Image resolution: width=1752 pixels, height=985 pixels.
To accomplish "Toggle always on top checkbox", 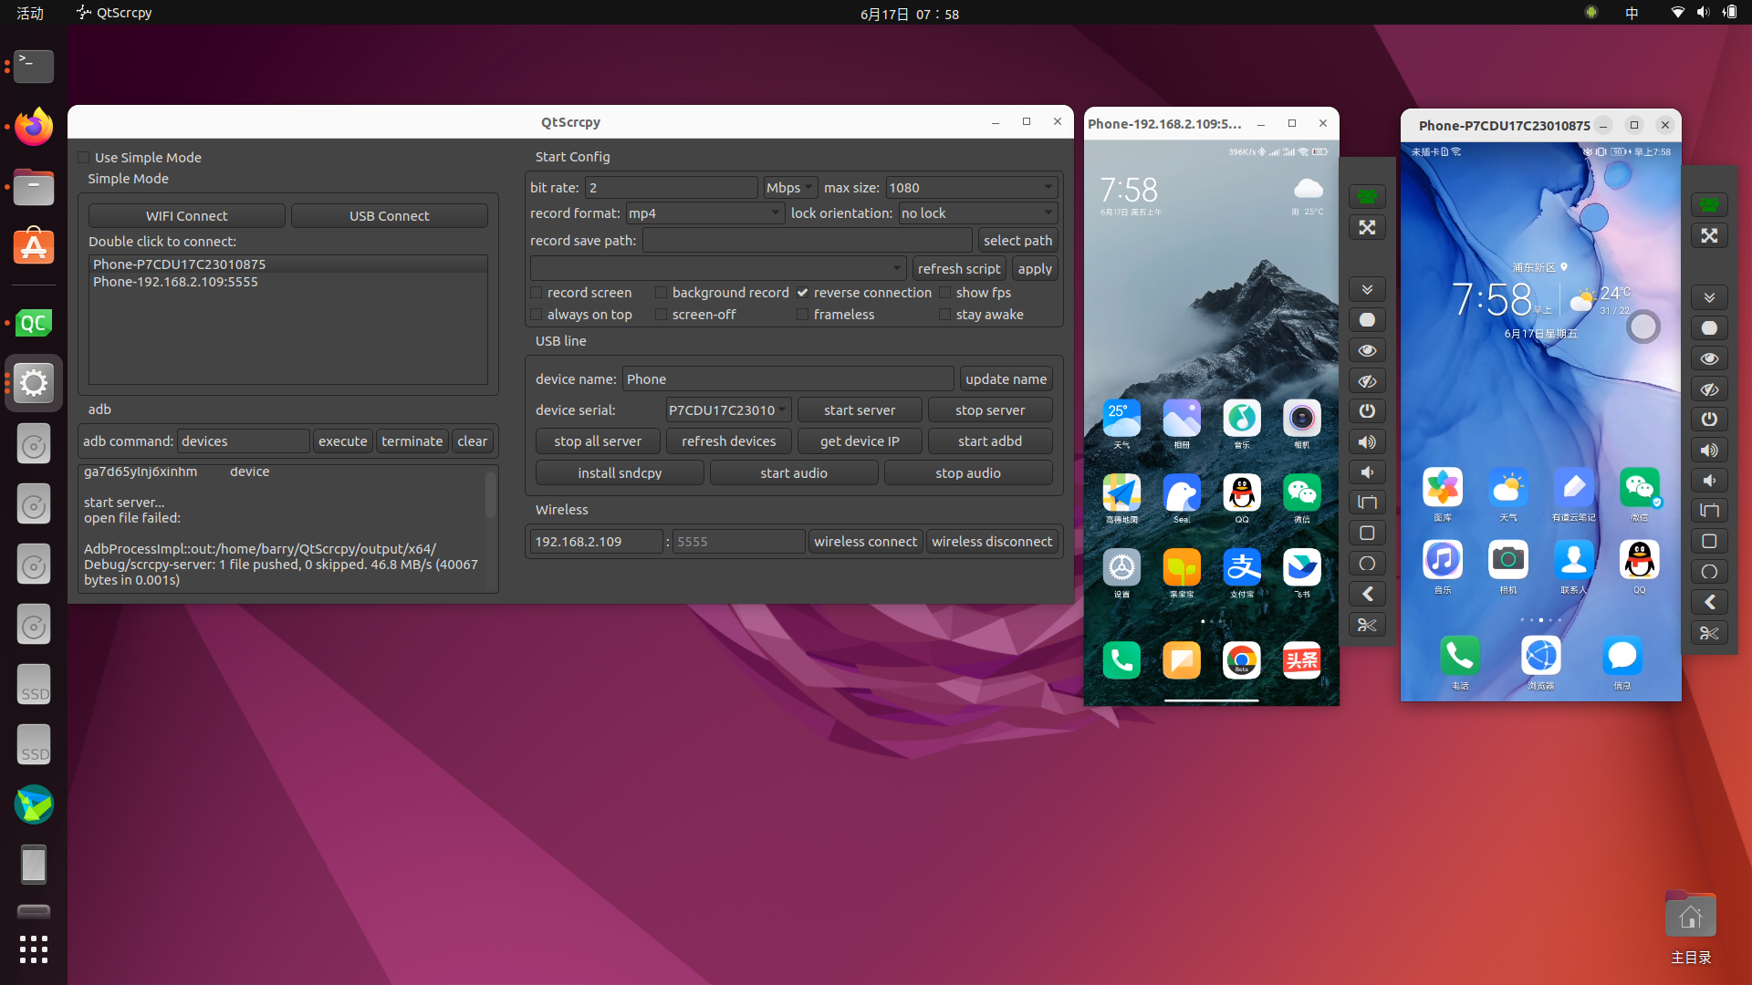I will pyautogui.click(x=537, y=314).
